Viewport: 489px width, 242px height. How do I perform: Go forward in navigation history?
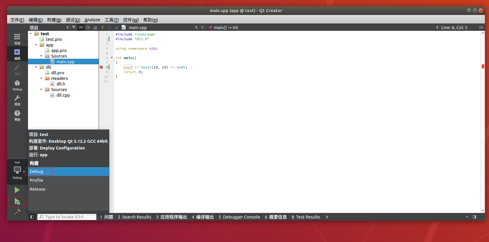(x=109, y=27)
